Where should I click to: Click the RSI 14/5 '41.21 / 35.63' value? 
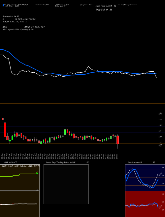coord(29,19)
